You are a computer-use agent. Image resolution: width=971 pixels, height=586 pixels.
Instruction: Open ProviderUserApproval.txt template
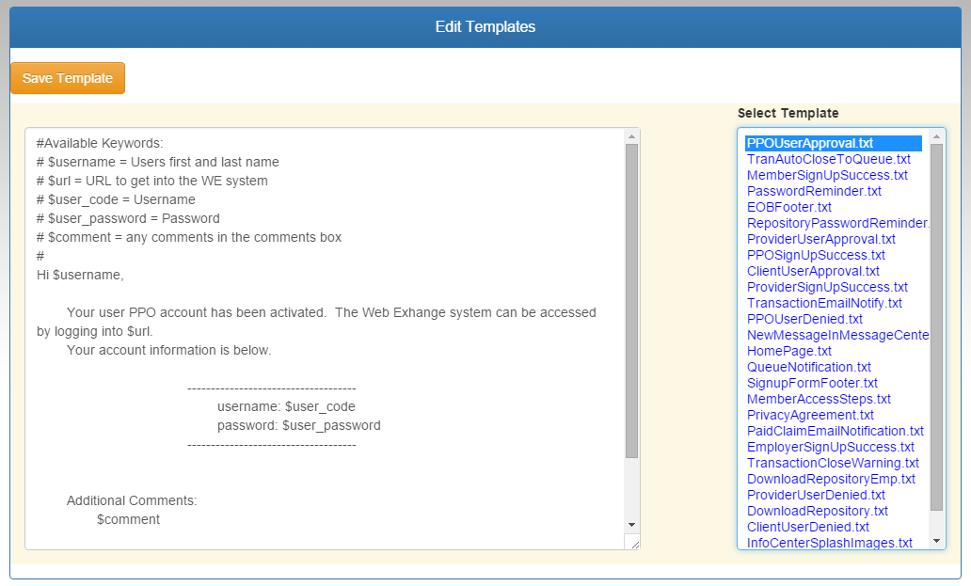tap(820, 239)
